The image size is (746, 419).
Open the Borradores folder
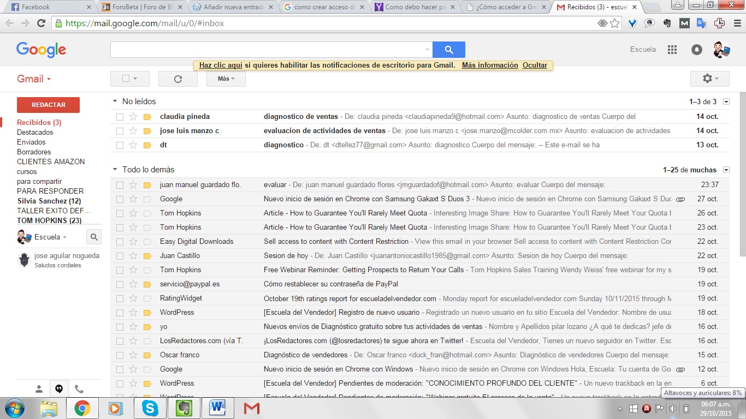coord(34,152)
